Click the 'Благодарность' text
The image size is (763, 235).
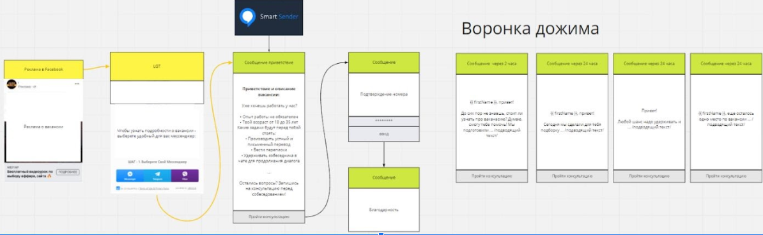384,209
